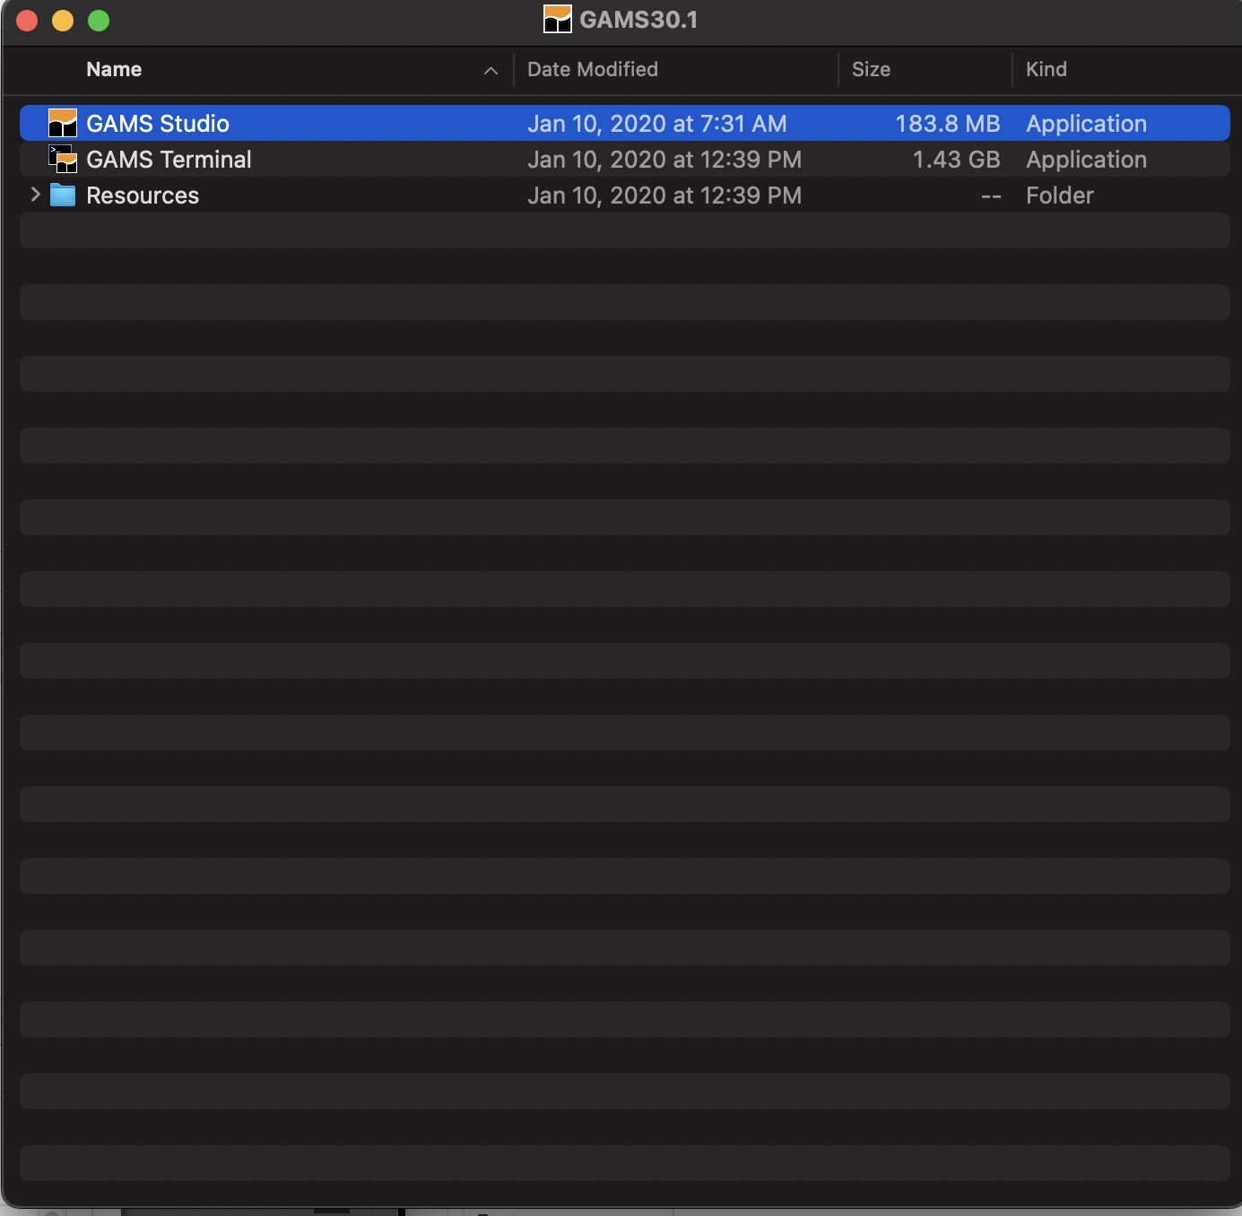
Task: Minimize the window with the yellow button
Action: [x=63, y=20]
